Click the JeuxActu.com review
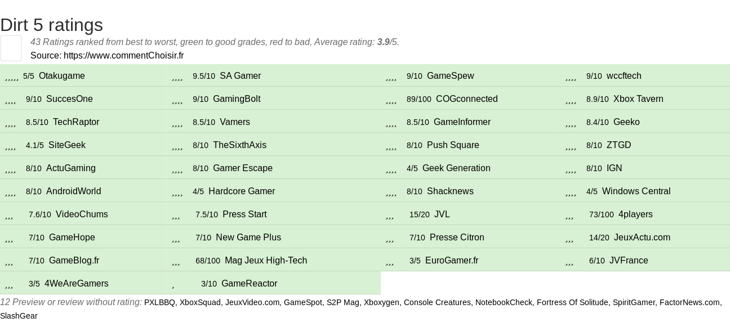The height and width of the screenshot is (322, 730). coord(642,238)
